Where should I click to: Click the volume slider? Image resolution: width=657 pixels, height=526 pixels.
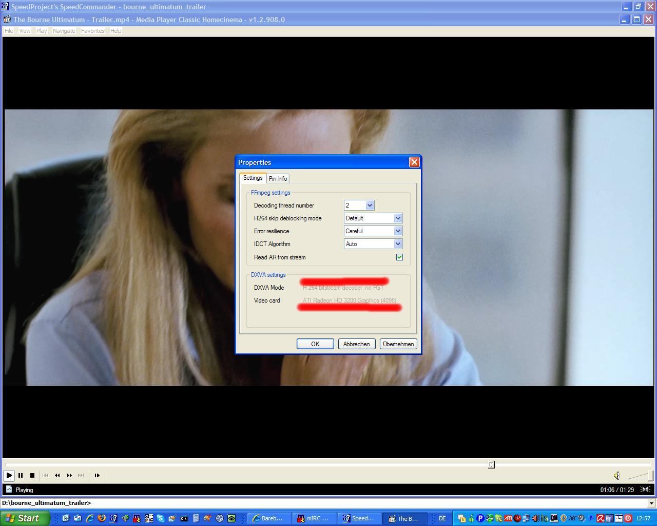(641, 475)
